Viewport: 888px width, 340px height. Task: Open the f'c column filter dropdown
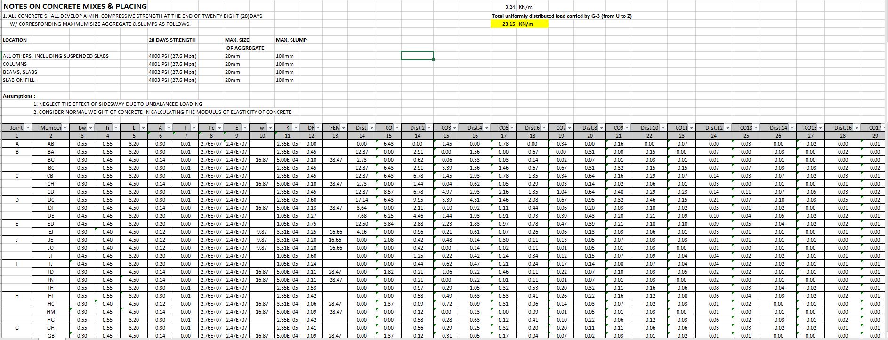point(219,128)
